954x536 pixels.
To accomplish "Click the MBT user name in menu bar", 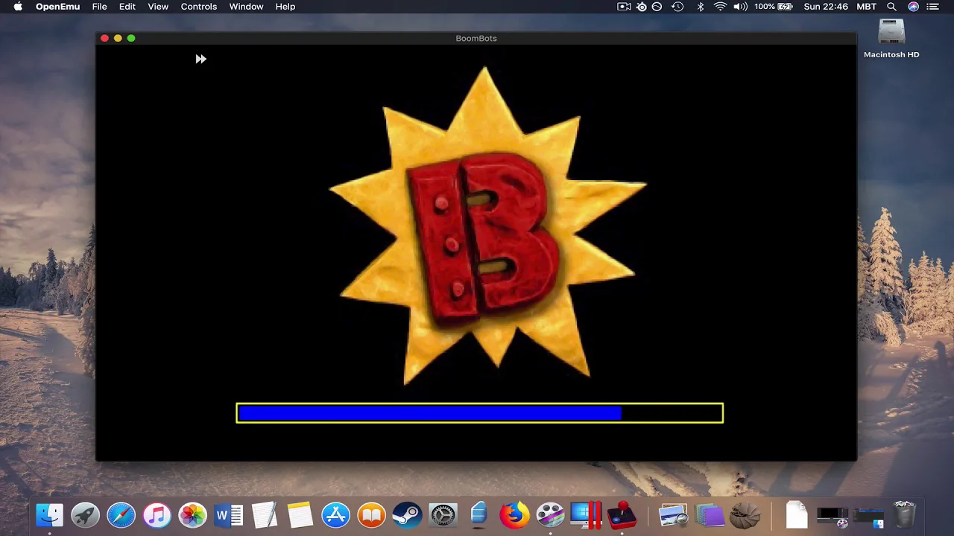I will [x=867, y=7].
